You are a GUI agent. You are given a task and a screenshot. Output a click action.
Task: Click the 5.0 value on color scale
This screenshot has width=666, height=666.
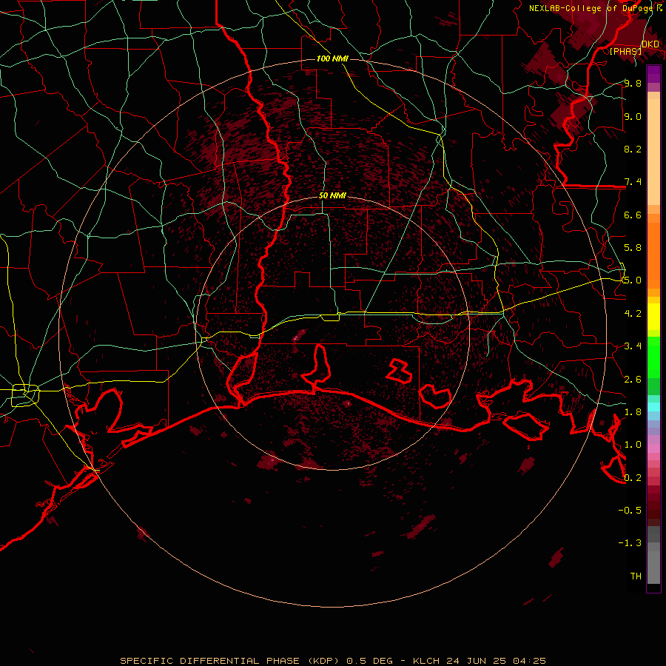point(633,280)
